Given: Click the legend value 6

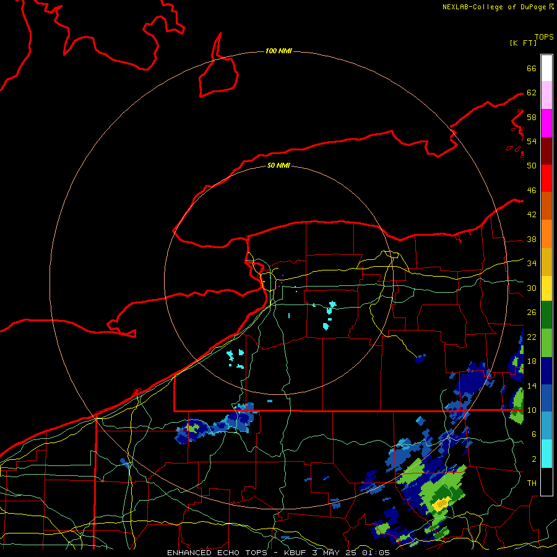Looking at the screenshot, I should click(x=534, y=434).
